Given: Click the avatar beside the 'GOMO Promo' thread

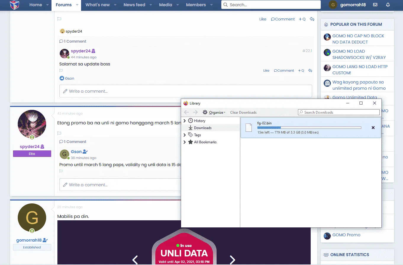Looking at the screenshot, I should point(327,236).
